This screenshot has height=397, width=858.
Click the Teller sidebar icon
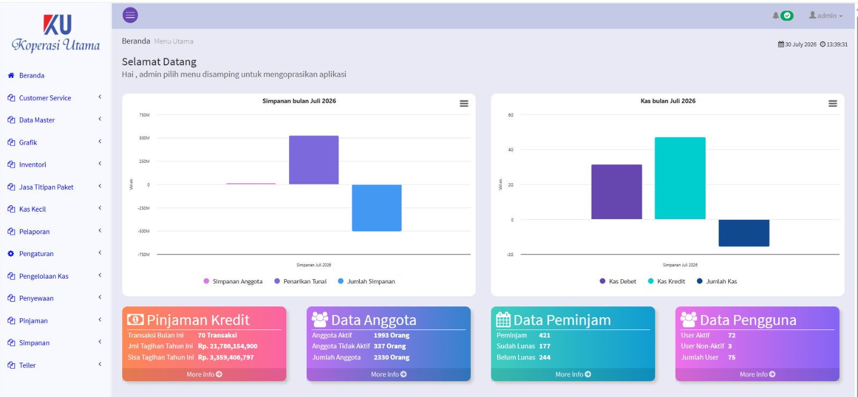11,365
